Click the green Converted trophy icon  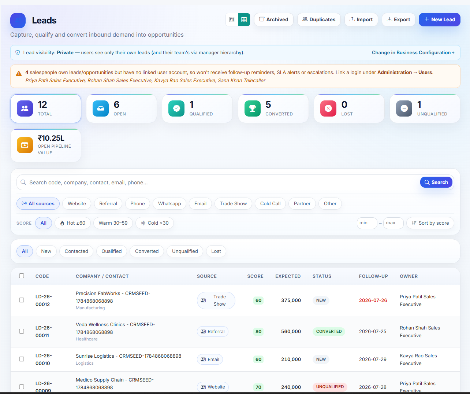pos(253,108)
